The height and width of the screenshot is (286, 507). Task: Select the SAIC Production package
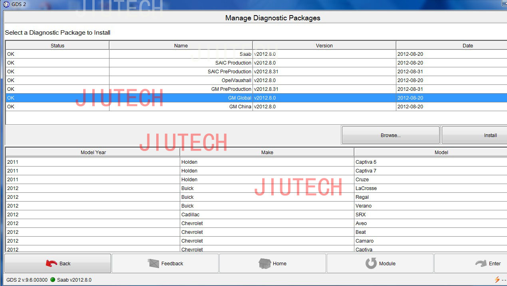tap(256, 63)
